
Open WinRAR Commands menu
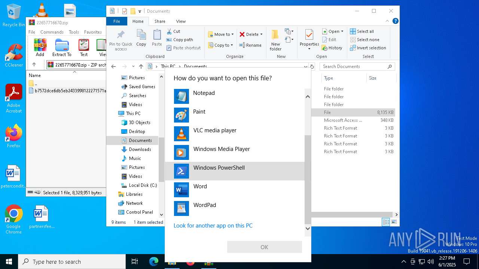[x=52, y=32]
